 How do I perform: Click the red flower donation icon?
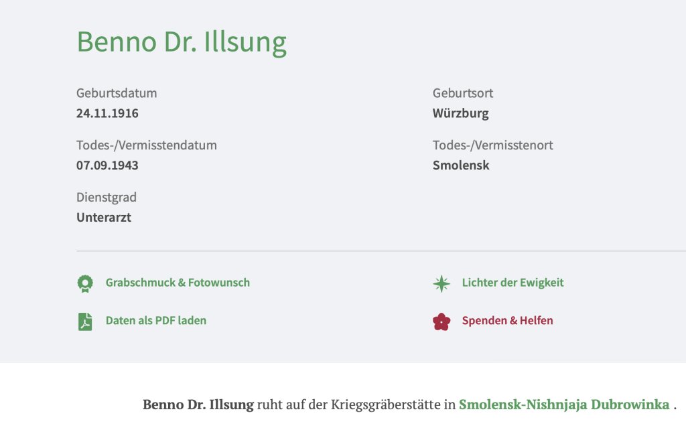point(441,322)
